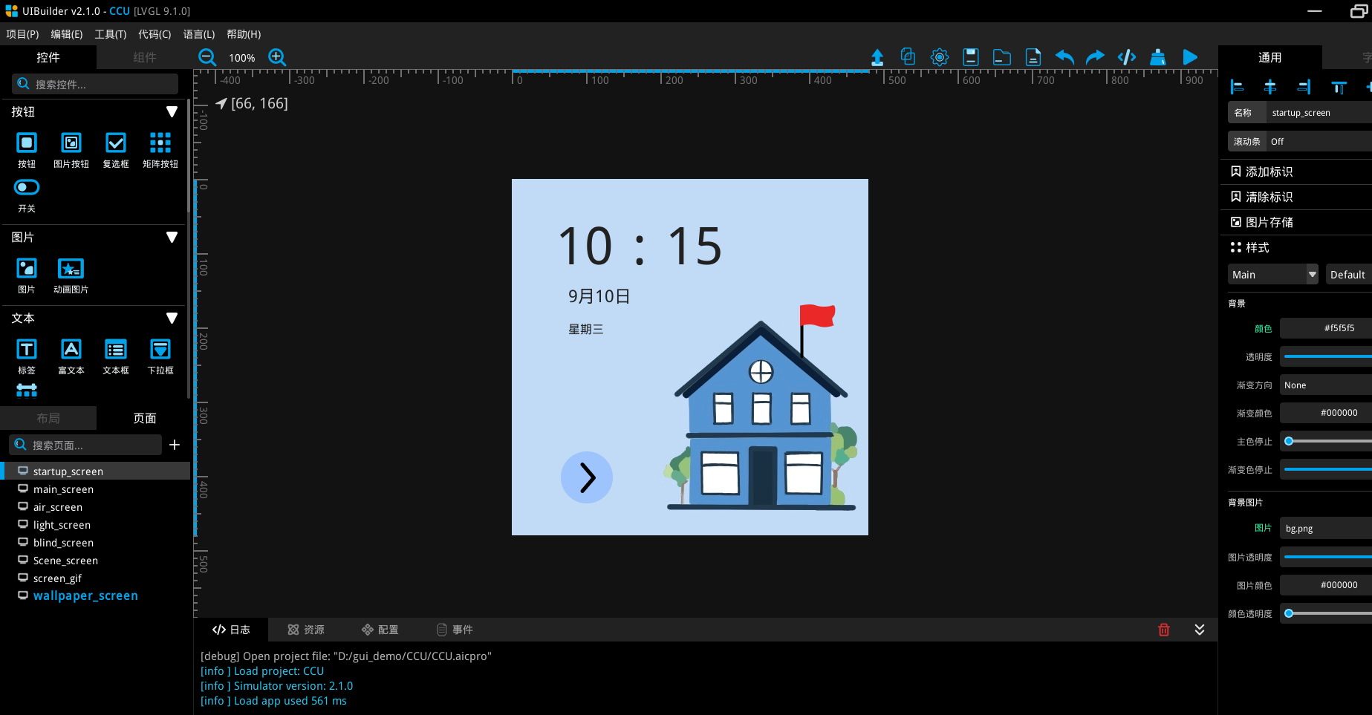This screenshot has height=715, width=1372.
Task: Collapse the bottom log panel
Action: (x=1199, y=630)
